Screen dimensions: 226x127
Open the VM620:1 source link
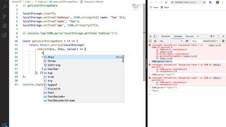[x=217, y=65]
